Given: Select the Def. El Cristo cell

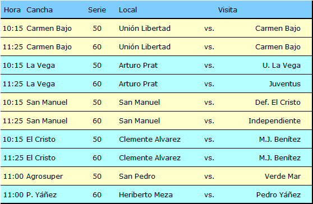Looking at the screenshot, I should click(278, 103).
